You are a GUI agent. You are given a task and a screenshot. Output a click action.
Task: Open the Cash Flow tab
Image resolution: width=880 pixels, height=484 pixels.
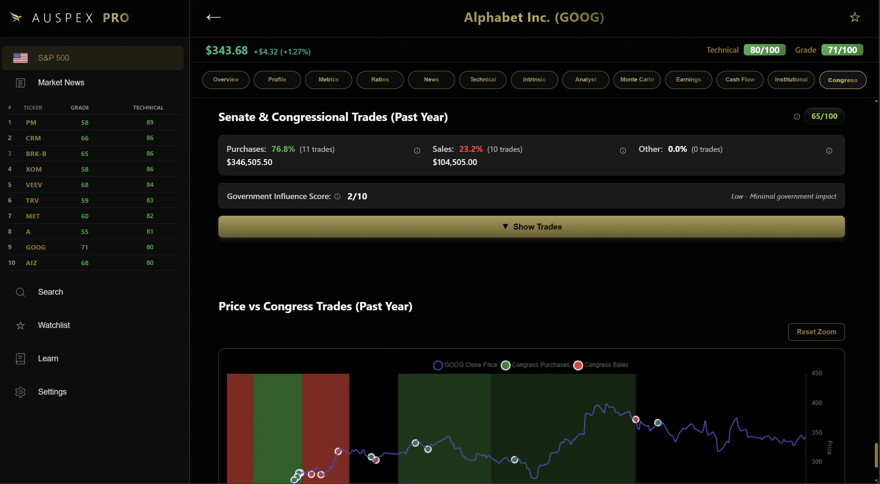tap(740, 80)
